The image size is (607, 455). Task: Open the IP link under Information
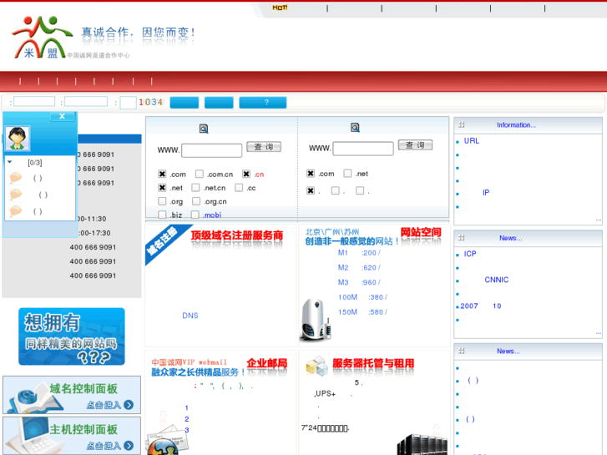click(x=486, y=193)
